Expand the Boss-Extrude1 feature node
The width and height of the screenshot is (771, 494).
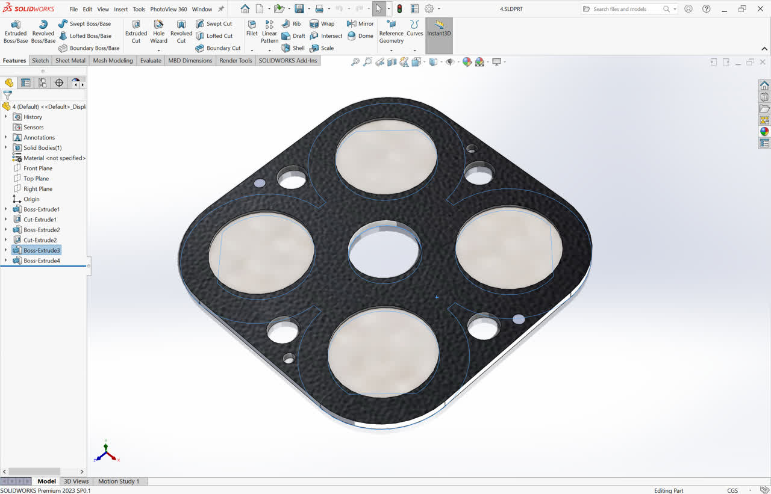click(x=6, y=209)
